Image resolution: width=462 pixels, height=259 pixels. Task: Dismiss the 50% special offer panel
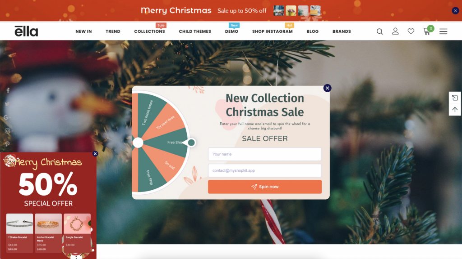pos(95,154)
